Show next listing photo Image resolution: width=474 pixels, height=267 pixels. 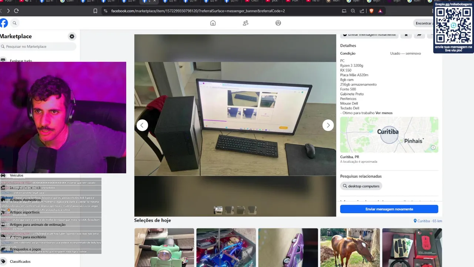(x=328, y=125)
